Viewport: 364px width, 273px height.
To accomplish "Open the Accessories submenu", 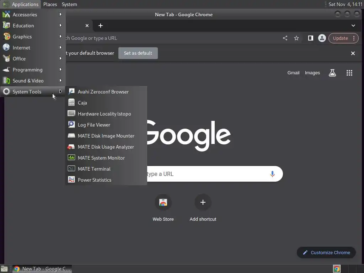I will pos(32,15).
